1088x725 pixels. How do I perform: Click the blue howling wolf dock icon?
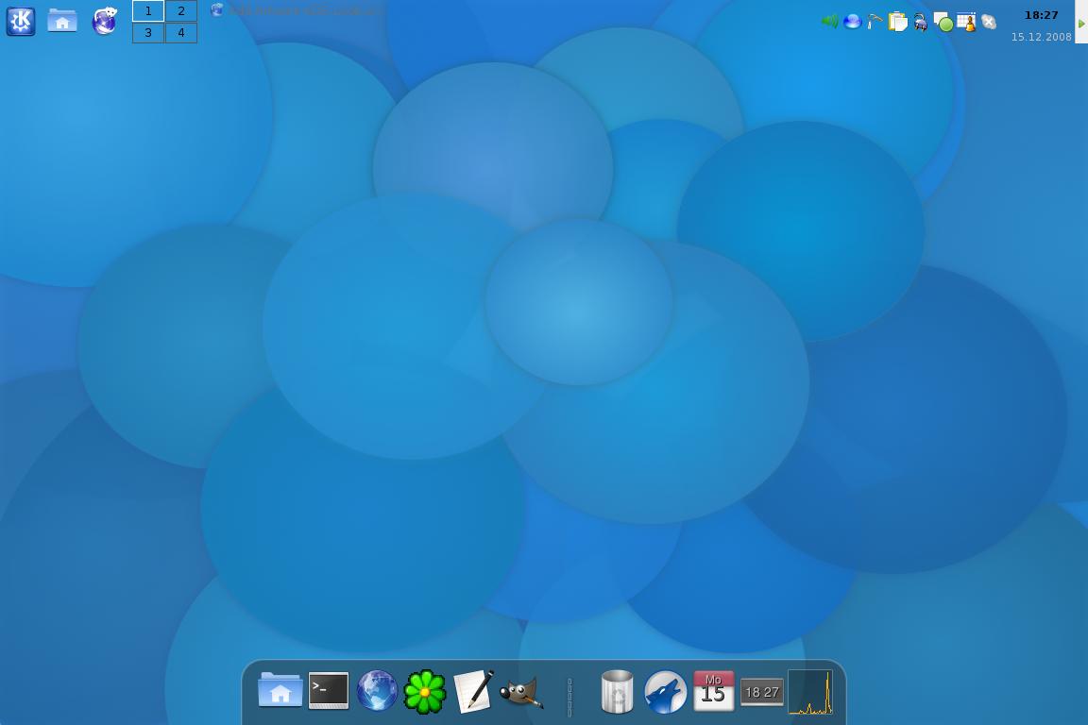click(x=666, y=692)
